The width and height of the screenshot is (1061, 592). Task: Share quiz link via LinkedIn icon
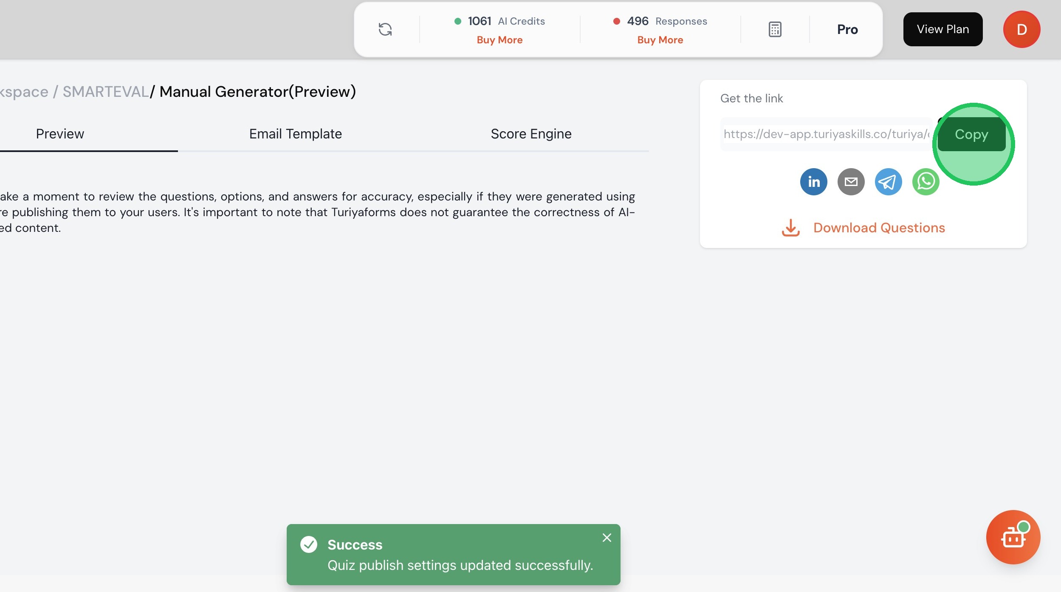[x=813, y=182]
